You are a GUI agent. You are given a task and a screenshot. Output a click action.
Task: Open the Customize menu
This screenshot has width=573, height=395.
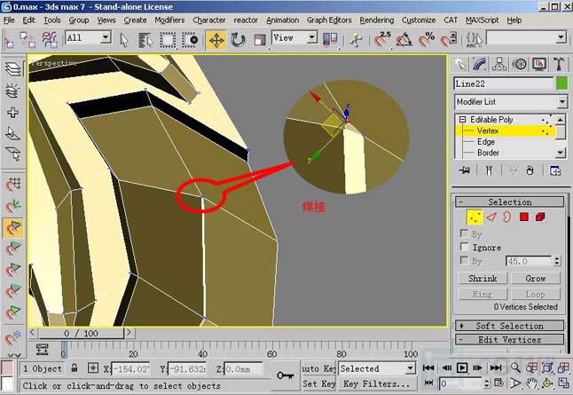click(x=419, y=20)
